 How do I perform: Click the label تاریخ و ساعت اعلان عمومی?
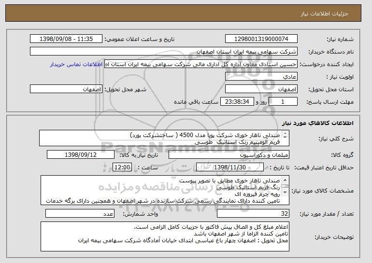[x=140, y=39]
